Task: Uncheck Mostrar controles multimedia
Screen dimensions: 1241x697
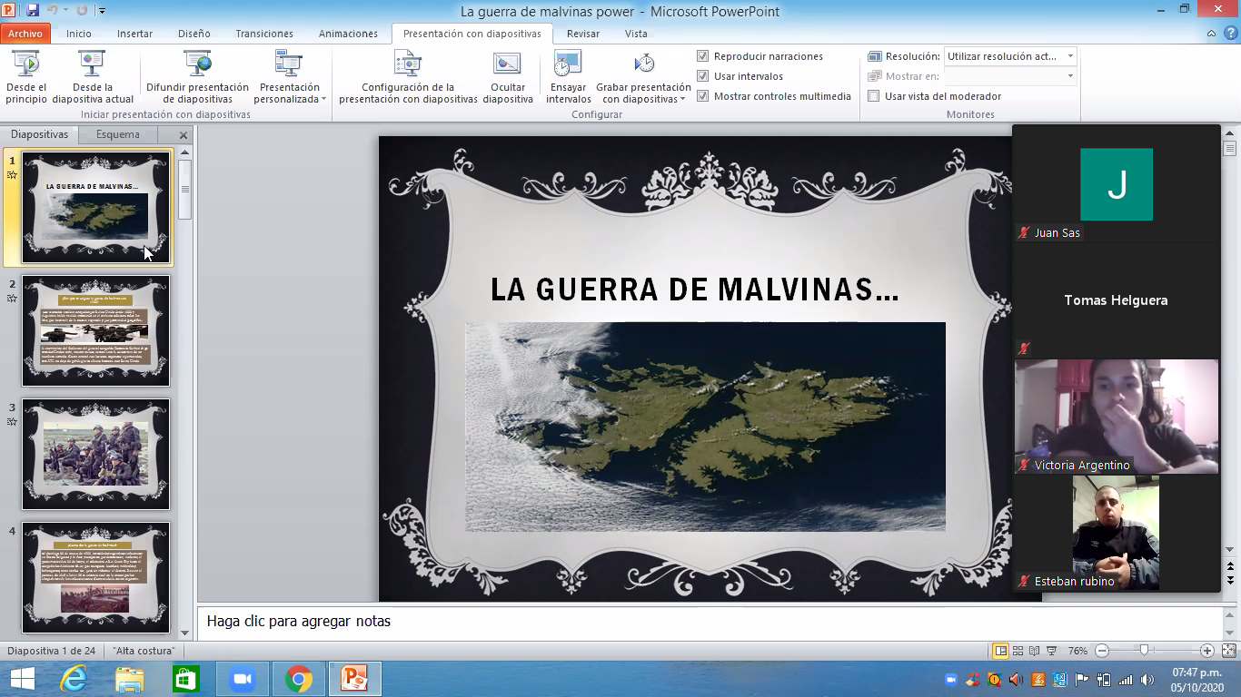Action: coord(702,96)
